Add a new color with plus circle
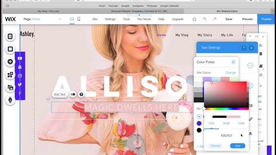The image size is (276, 155). pyautogui.click(x=199, y=116)
